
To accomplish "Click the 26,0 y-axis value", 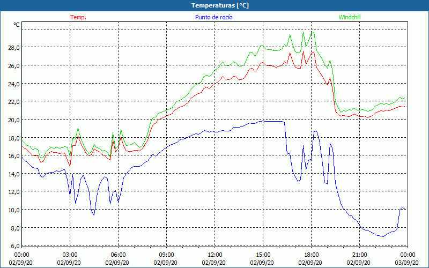I will [13, 65].
